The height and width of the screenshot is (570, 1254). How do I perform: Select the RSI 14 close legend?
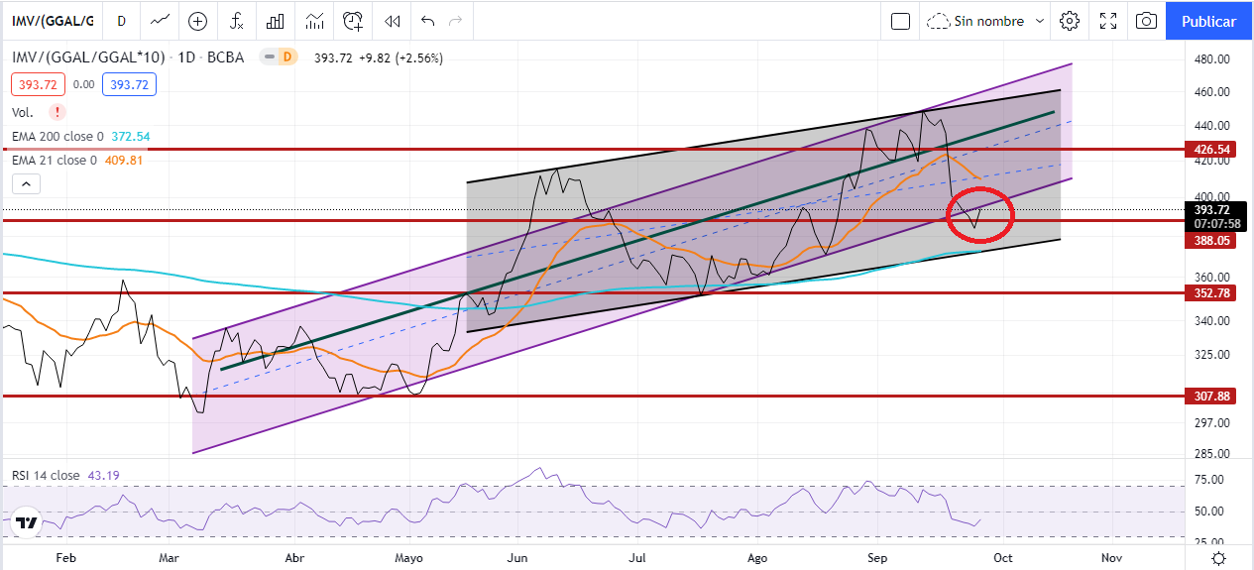click(x=46, y=475)
